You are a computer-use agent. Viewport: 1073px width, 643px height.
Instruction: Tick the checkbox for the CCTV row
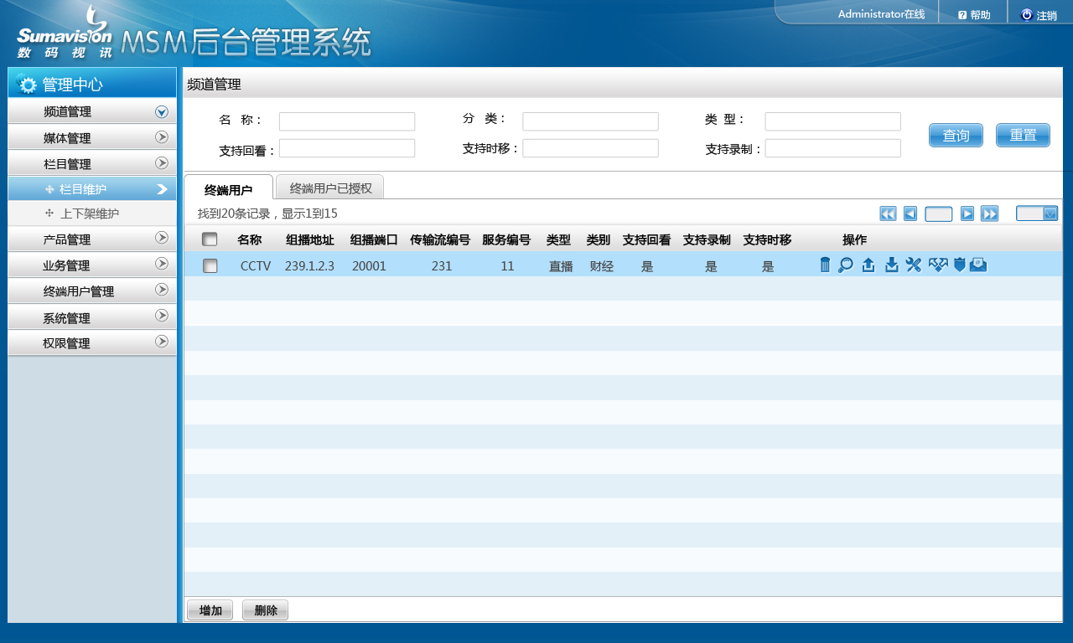(x=210, y=265)
